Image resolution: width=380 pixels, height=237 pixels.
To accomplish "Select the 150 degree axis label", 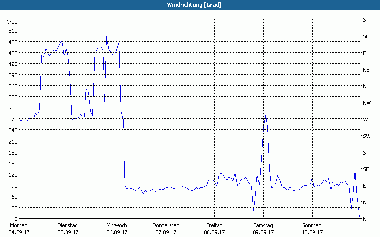I will click(12, 164).
